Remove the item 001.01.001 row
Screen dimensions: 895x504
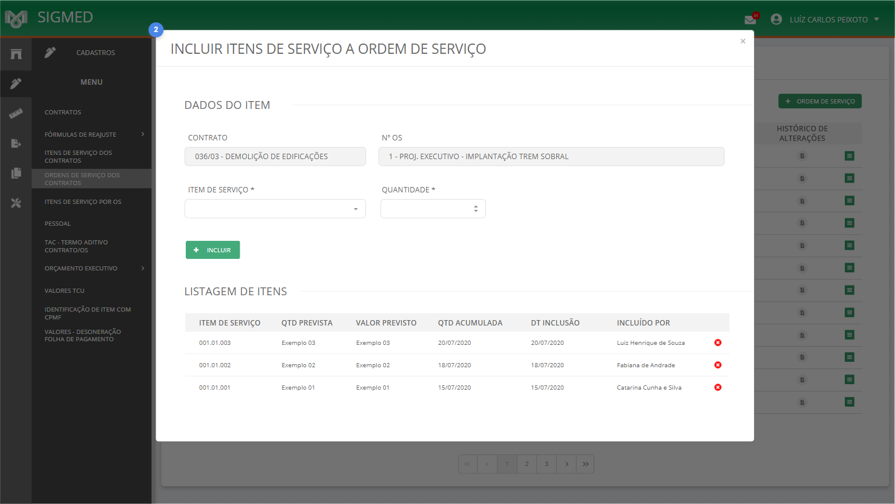(x=718, y=387)
